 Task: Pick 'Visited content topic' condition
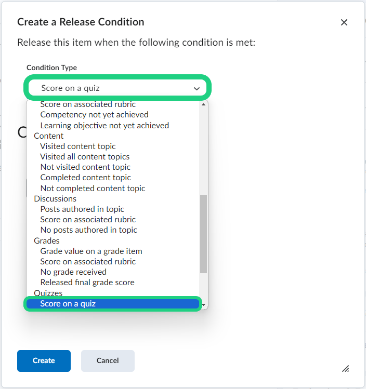click(x=78, y=146)
